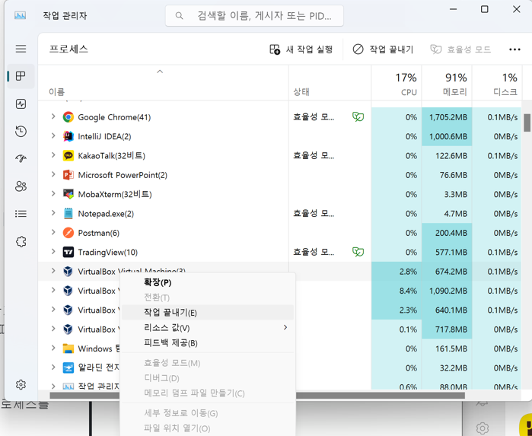Open the three-dots more options menu
This screenshot has width=532, height=436.
[x=514, y=49]
